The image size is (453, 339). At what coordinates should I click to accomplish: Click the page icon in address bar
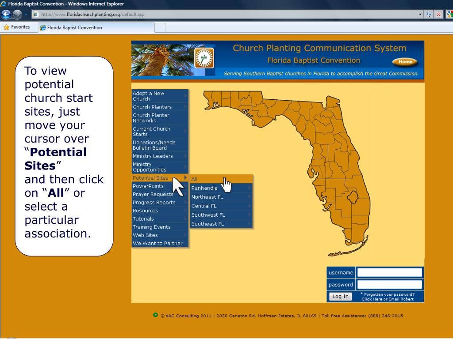tap(36, 15)
